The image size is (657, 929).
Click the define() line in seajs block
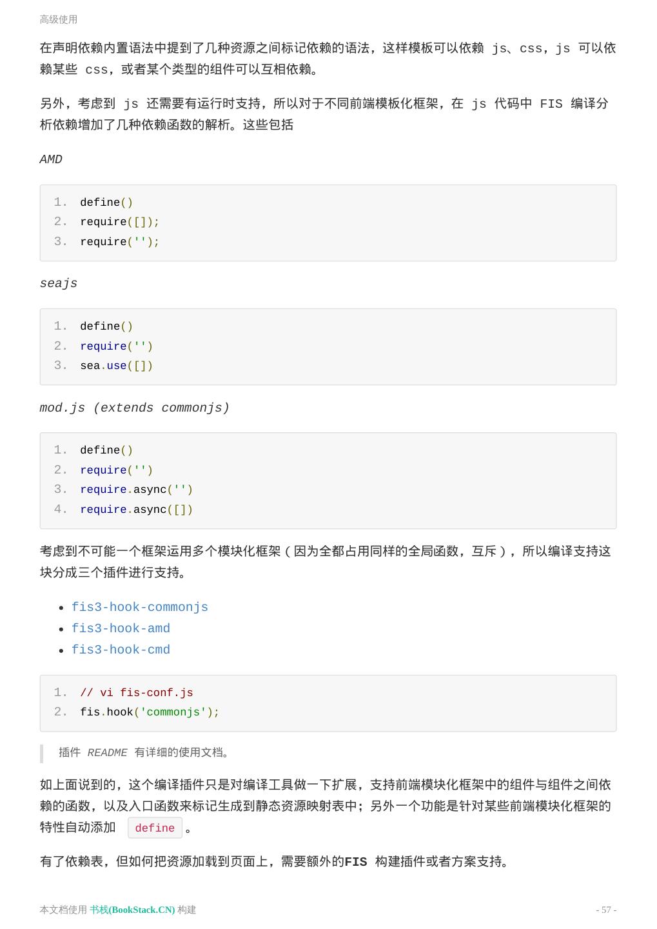point(106,326)
